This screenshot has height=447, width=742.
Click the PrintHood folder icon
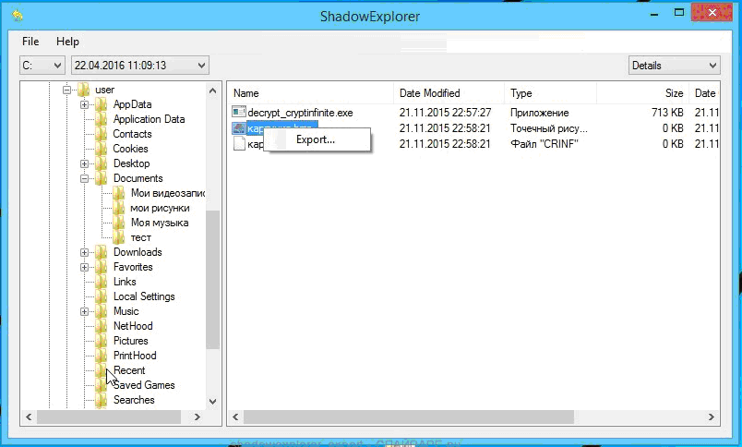[101, 356]
